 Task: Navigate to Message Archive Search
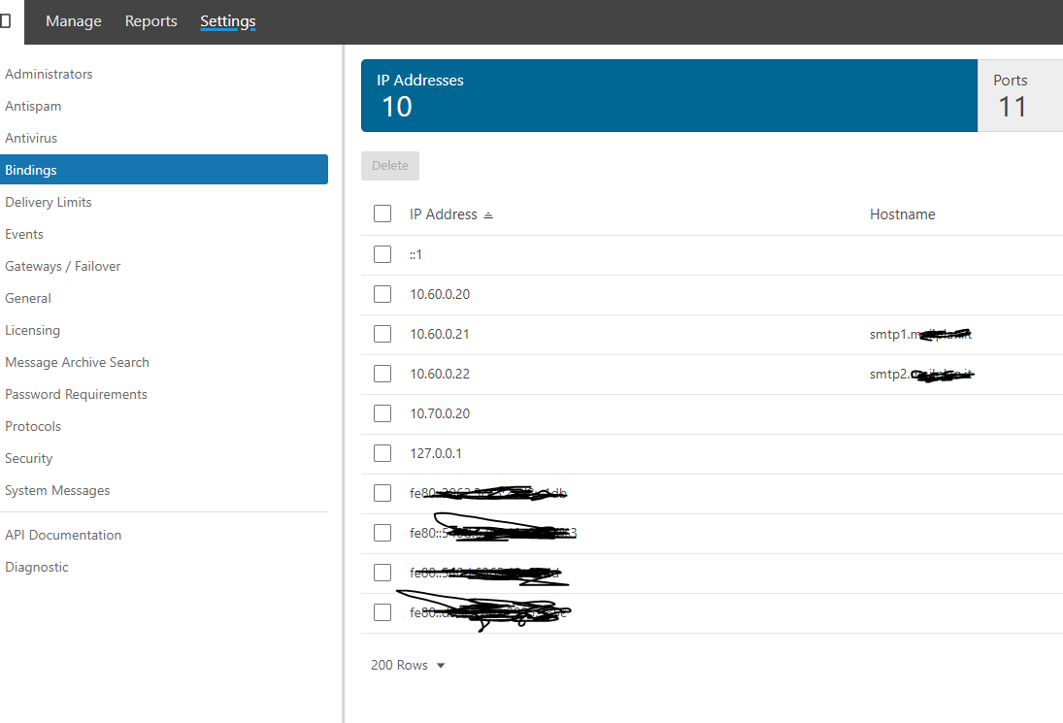78,362
